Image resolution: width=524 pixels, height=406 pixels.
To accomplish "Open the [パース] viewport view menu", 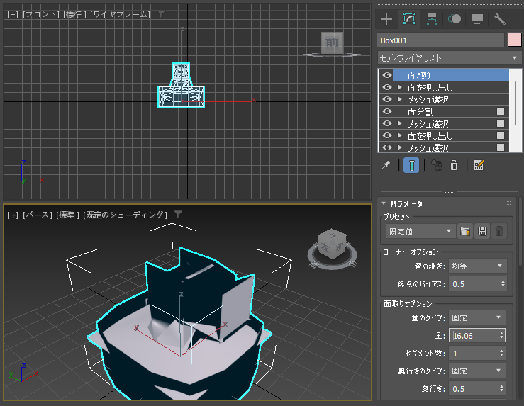I will tap(38, 215).
